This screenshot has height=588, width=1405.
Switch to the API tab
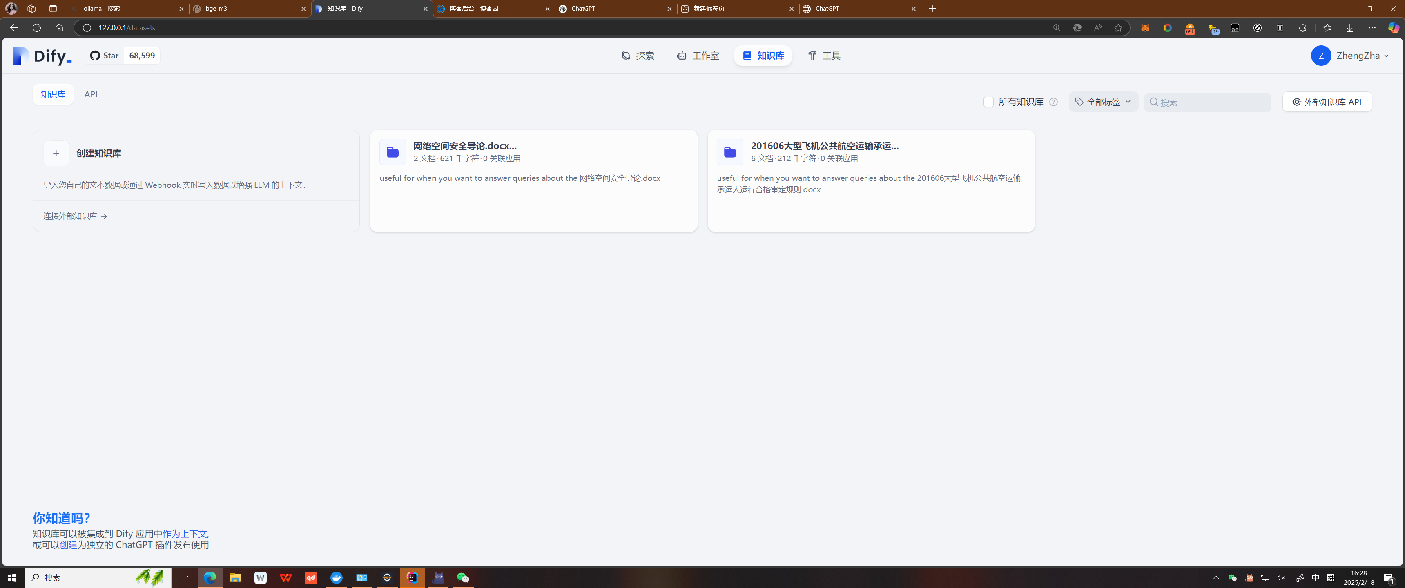pos(91,94)
